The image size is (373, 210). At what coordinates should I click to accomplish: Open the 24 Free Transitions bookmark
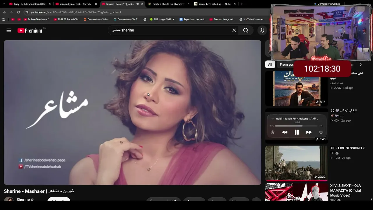coord(37,20)
